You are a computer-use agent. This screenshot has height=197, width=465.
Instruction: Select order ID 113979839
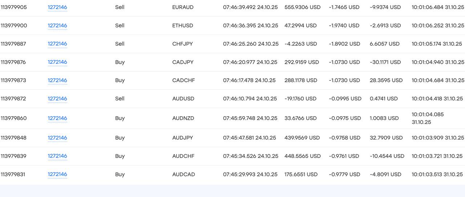(13, 156)
